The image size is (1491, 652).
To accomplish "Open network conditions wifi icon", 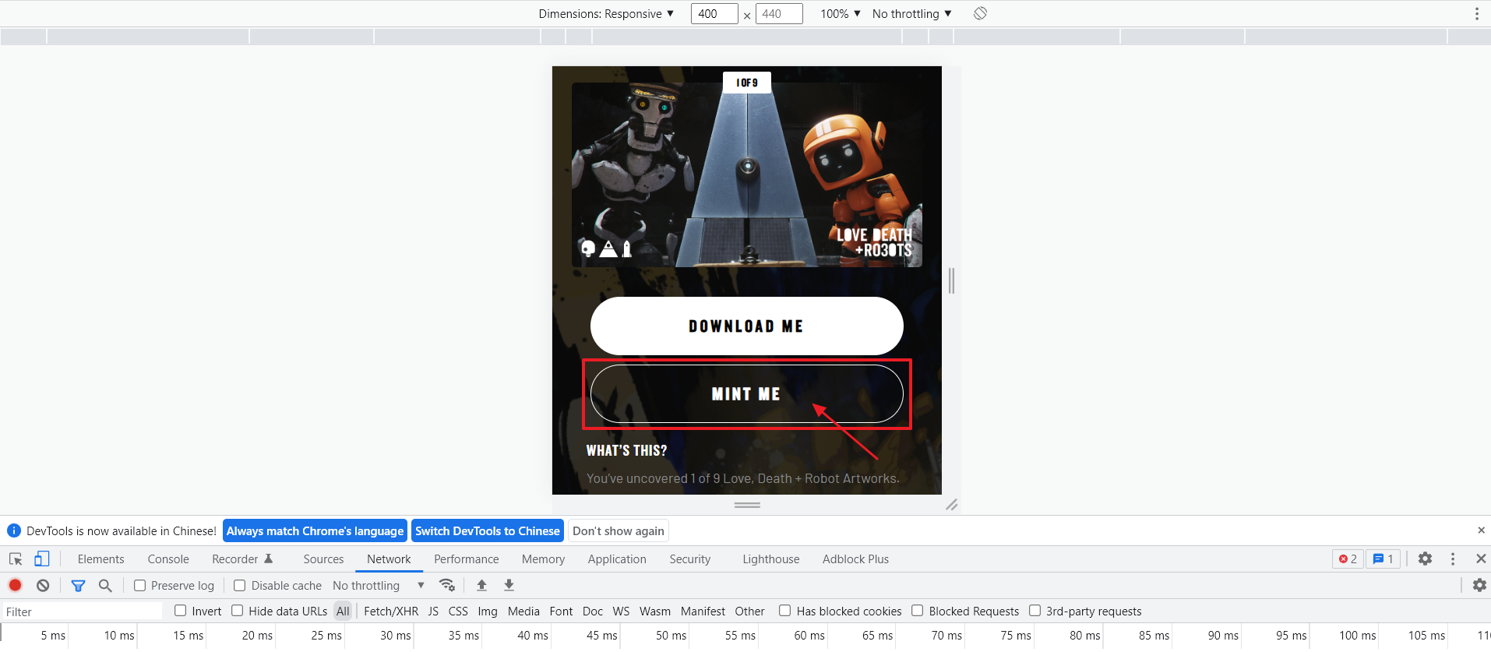I will 447,585.
